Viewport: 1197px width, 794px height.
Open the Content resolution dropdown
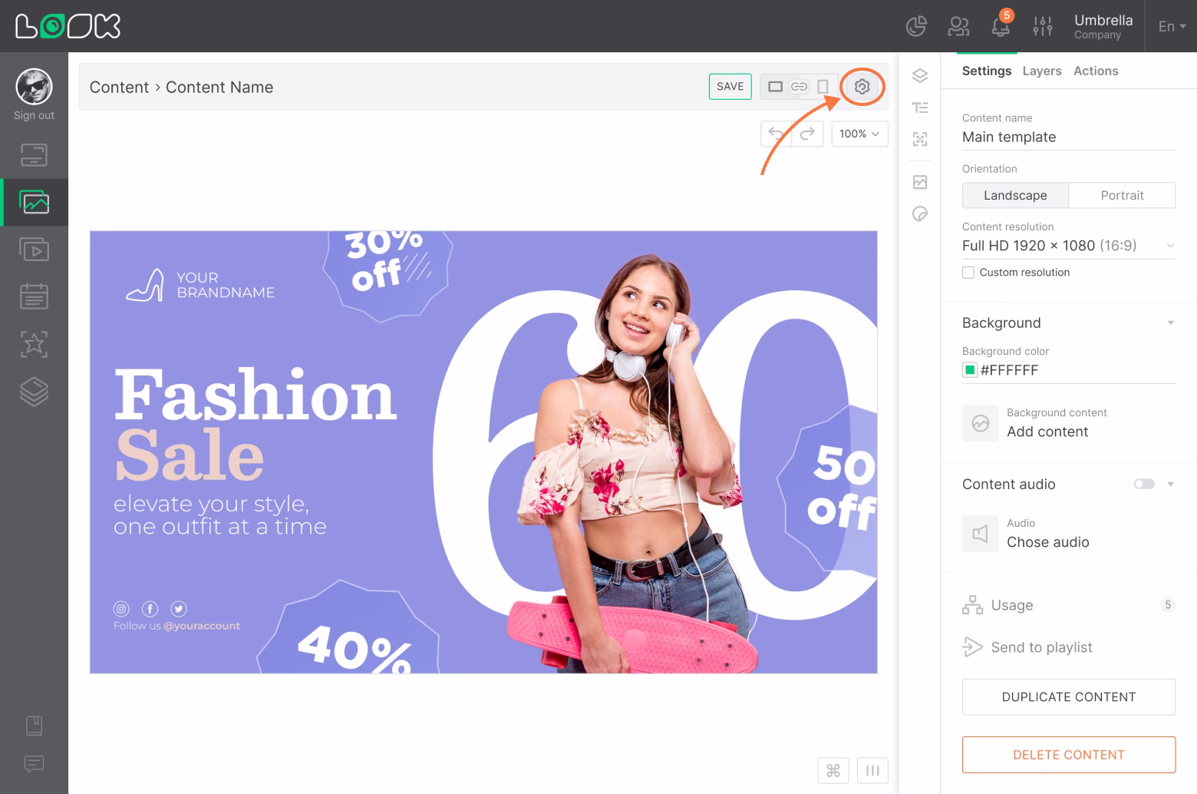[1069, 246]
